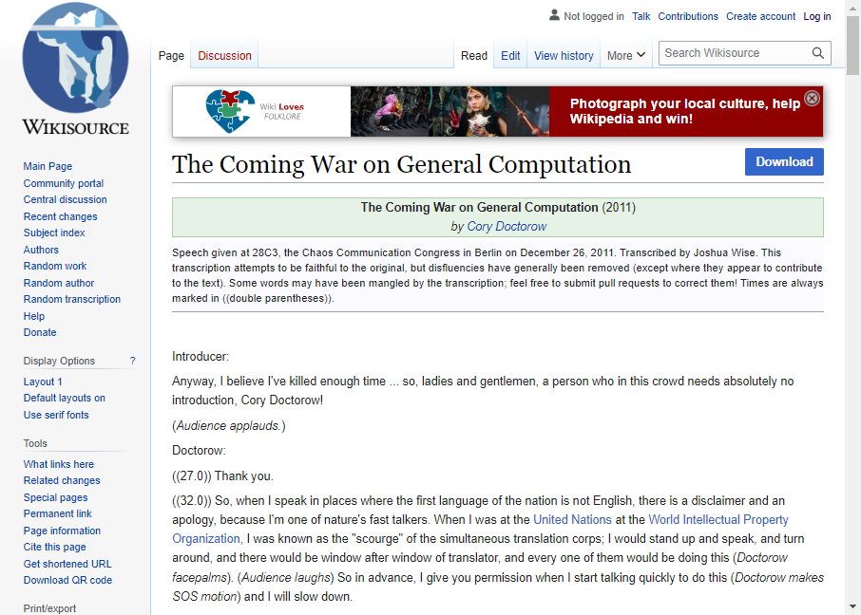This screenshot has height=615, width=861.
Task: Click the scrollbar down arrow
Action: [852, 606]
